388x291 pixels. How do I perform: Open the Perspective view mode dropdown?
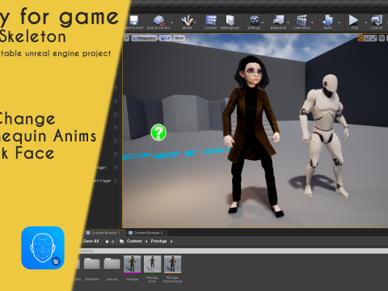coord(144,38)
